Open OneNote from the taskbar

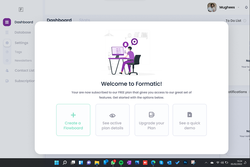point(129,163)
